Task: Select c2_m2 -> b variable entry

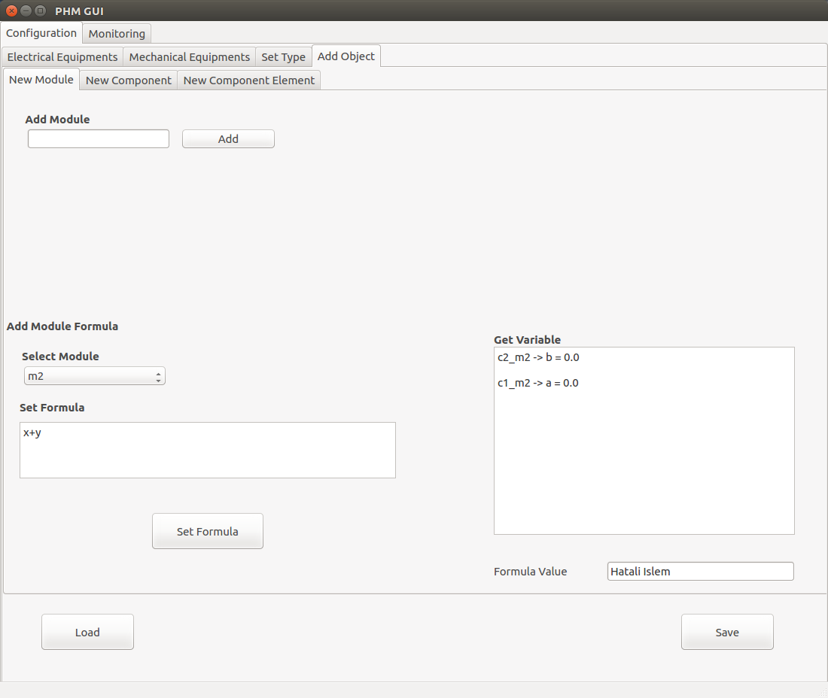Action: pyautogui.click(x=538, y=357)
